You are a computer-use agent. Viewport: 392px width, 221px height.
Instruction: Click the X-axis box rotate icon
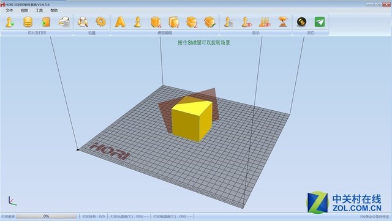(156, 22)
